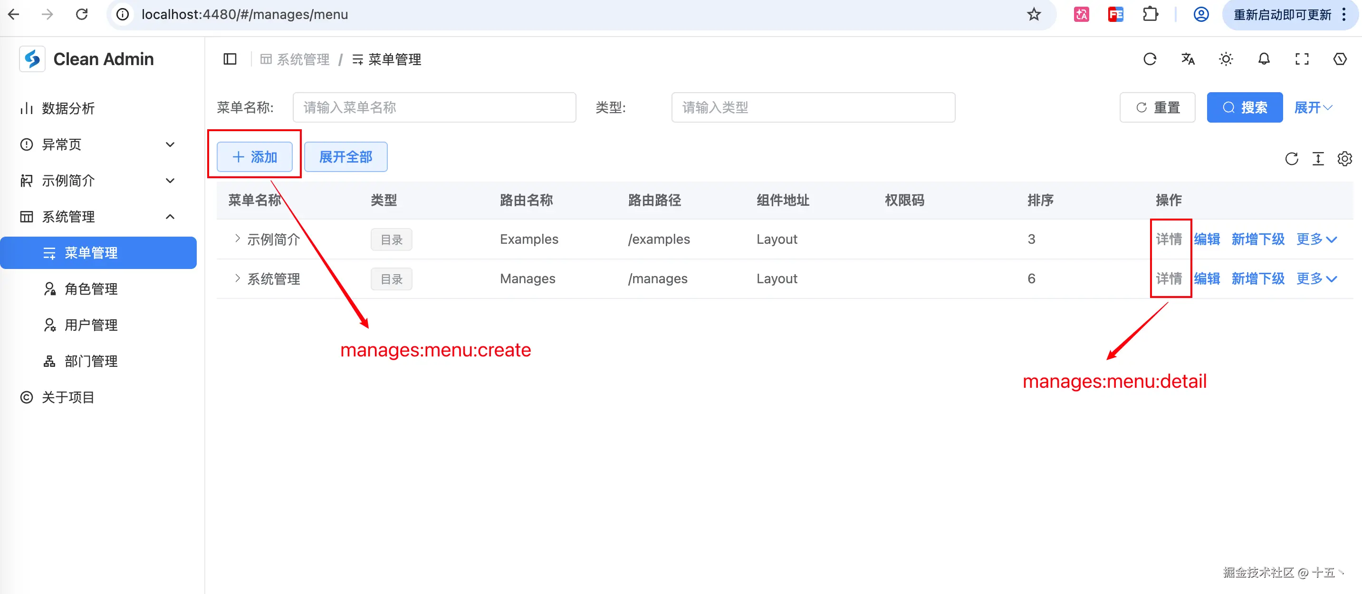Click the table refresh icon
This screenshot has width=1362, height=594.
tap(1291, 159)
